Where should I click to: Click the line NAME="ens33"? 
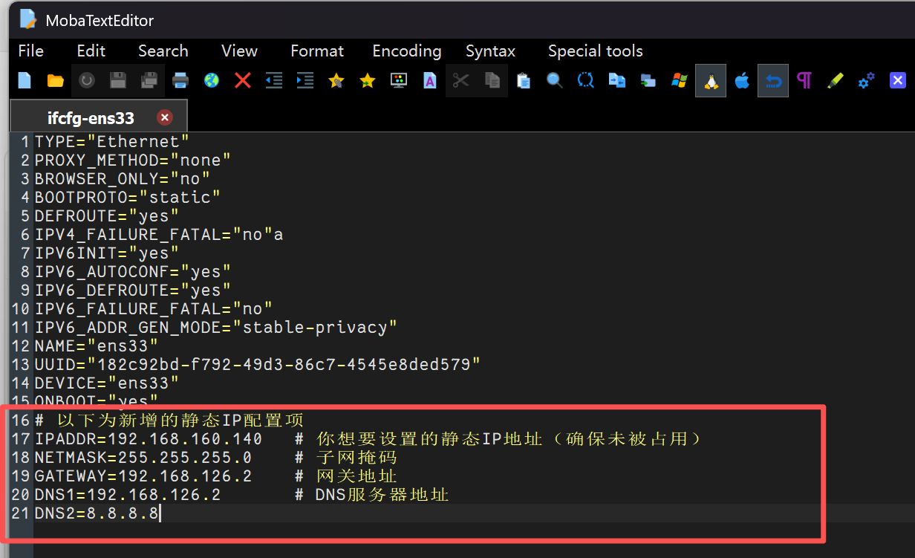pyautogui.click(x=97, y=345)
